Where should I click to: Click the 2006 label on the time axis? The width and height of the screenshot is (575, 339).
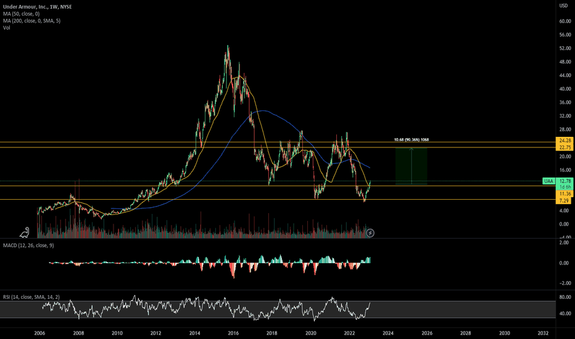tap(39, 333)
